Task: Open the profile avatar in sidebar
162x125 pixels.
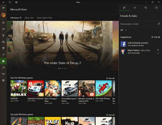Action: point(3,15)
